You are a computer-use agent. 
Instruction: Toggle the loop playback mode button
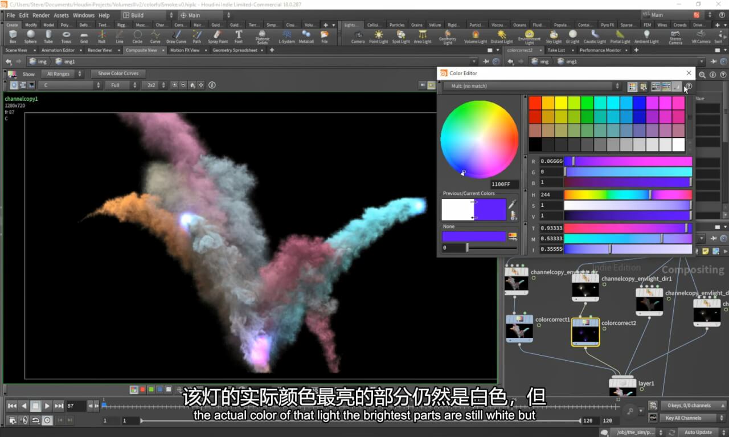35,420
